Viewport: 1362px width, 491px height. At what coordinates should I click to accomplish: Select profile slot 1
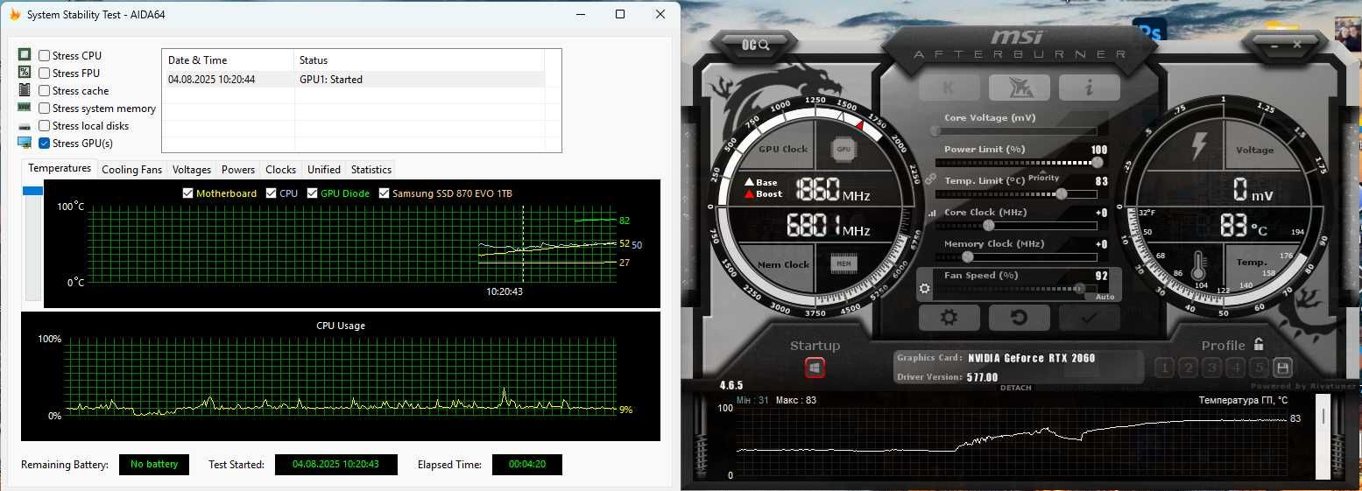click(1164, 368)
